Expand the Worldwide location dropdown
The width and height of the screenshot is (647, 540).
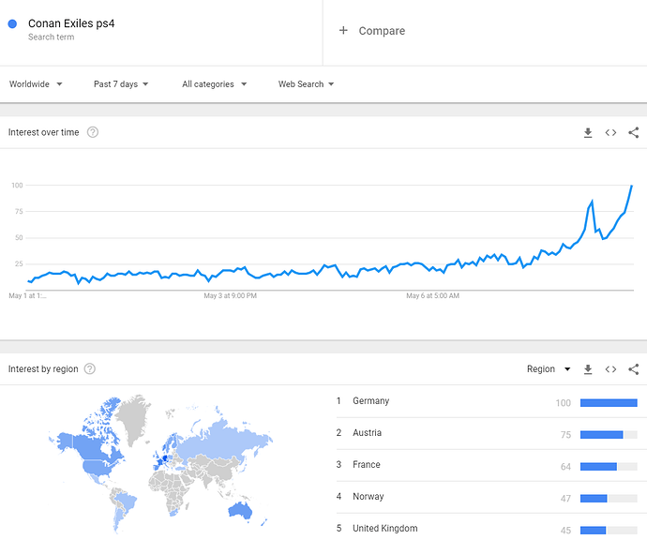36,84
